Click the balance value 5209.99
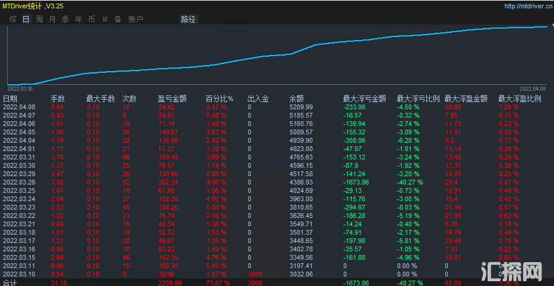Screen dimensions: 554x286 point(301,107)
